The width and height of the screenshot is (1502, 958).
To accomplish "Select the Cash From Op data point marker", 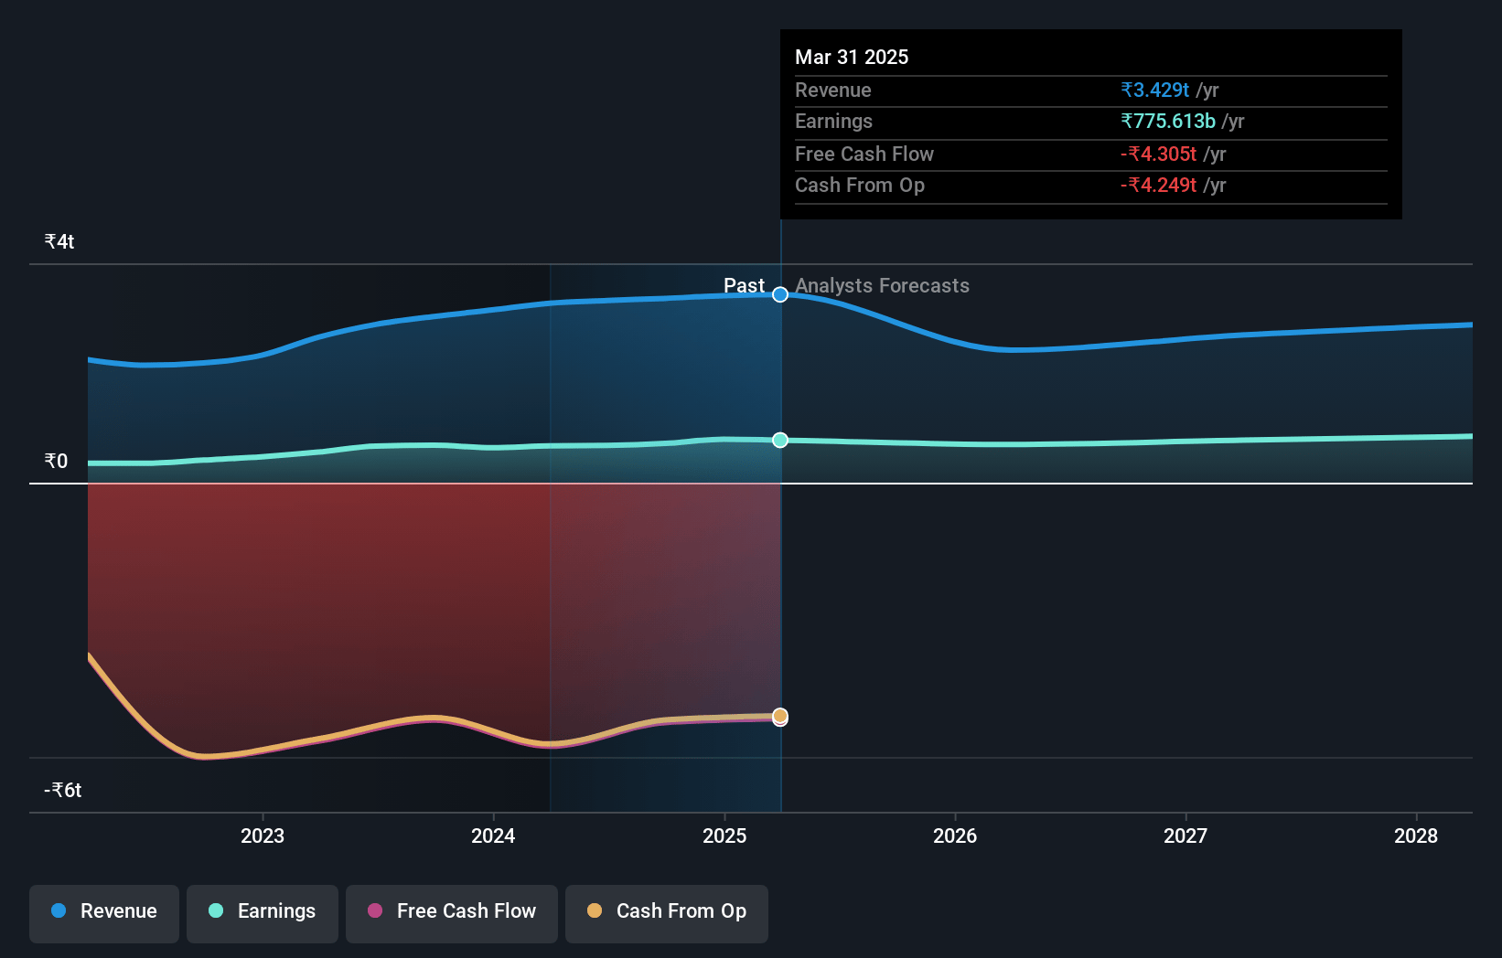I will [x=780, y=715].
